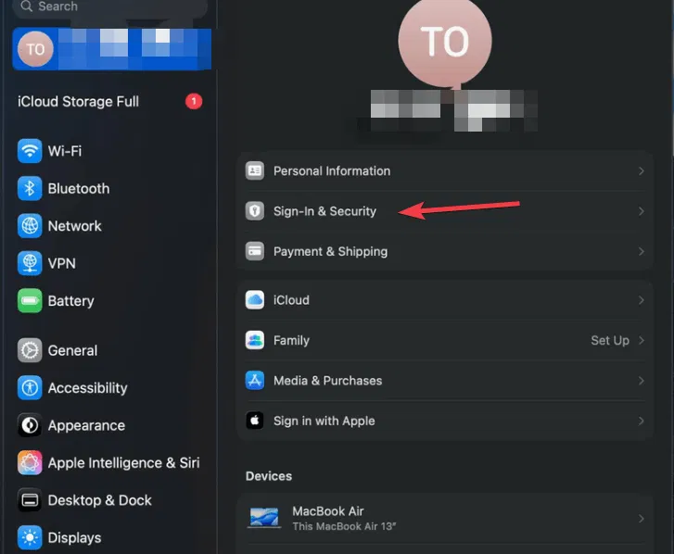Viewport: 674px width, 554px height.
Task: Click the Family row label
Action: coord(291,341)
